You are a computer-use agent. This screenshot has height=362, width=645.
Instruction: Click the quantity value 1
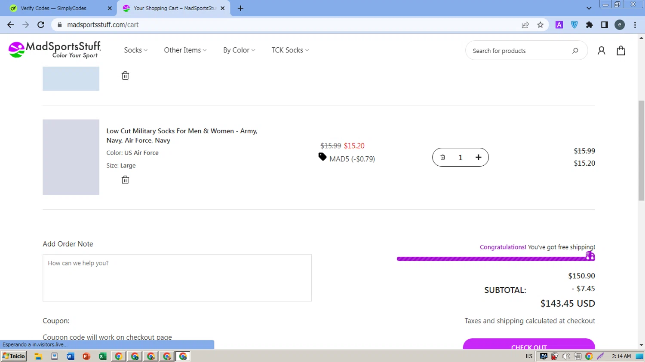(x=460, y=158)
